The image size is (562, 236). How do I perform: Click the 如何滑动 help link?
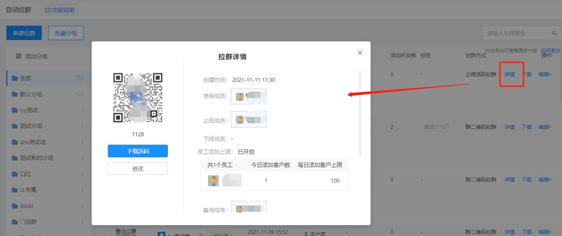pos(550,51)
